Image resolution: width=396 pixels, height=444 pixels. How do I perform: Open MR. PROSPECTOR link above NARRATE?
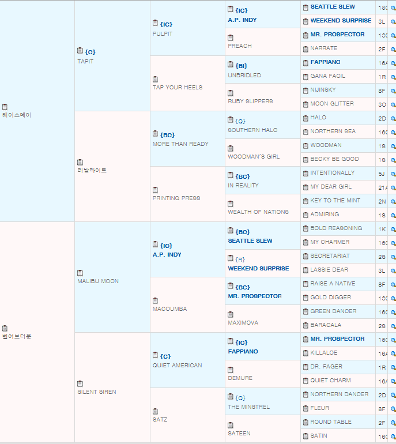[x=337, y=35]
